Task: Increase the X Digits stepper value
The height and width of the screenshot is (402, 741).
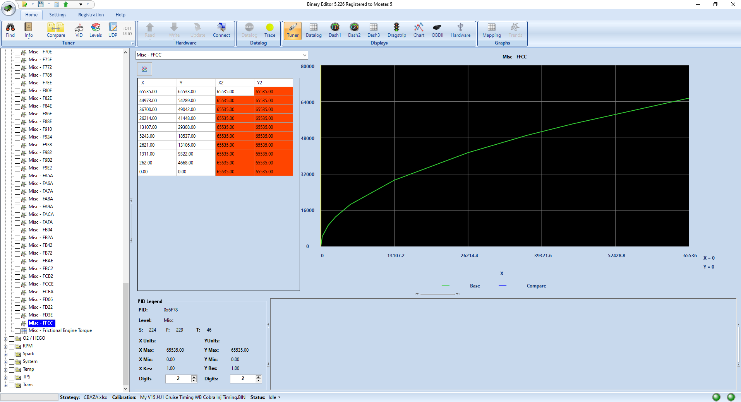Action: (194, 377)
